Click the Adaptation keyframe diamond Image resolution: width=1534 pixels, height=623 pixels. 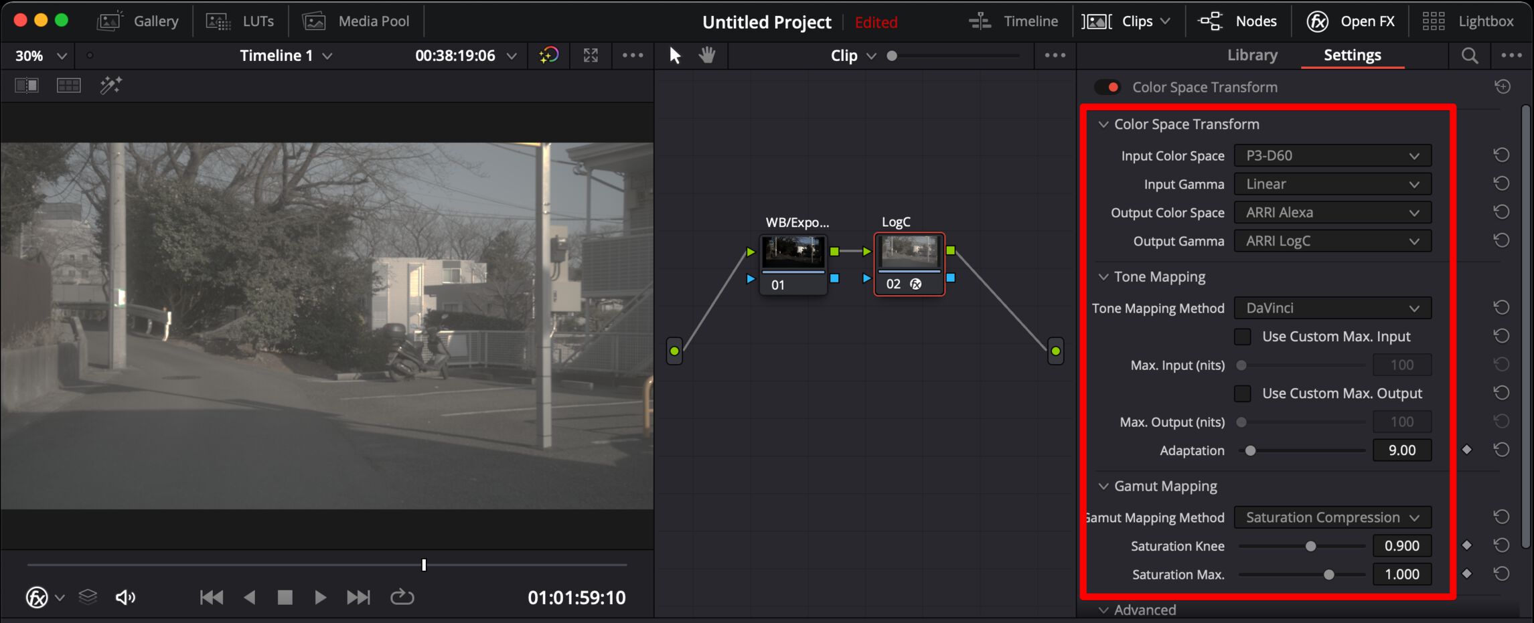coord(1466,450)
